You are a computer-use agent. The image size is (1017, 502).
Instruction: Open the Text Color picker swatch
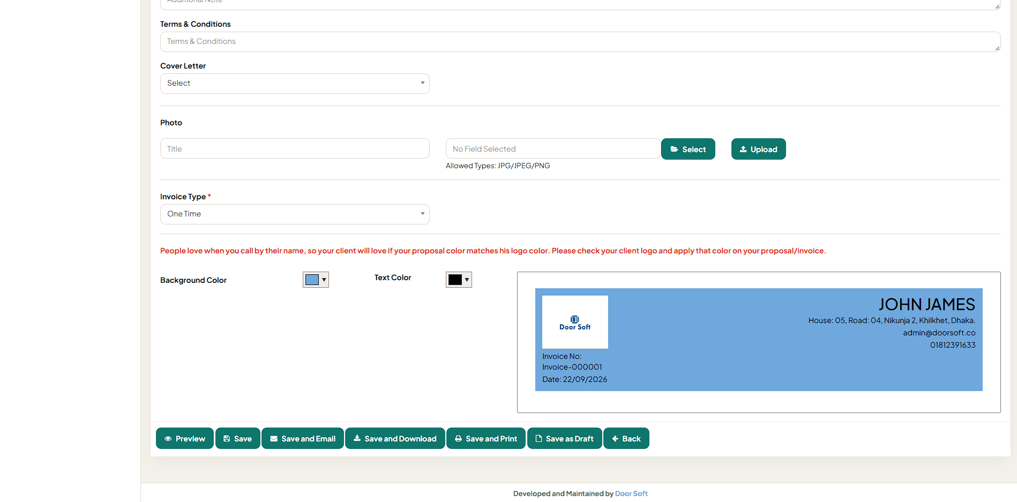click(x=459, y=280)
